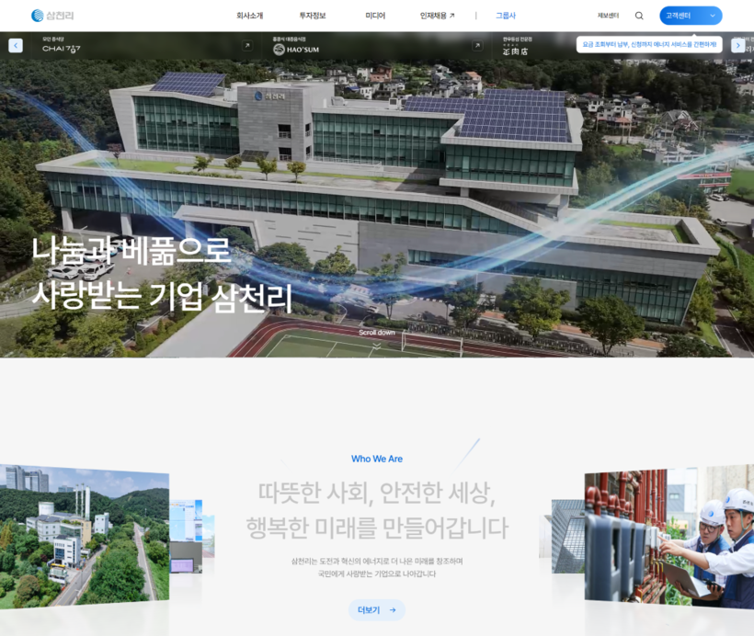Select the 그룹사 menu item

(x=506, y=16)
